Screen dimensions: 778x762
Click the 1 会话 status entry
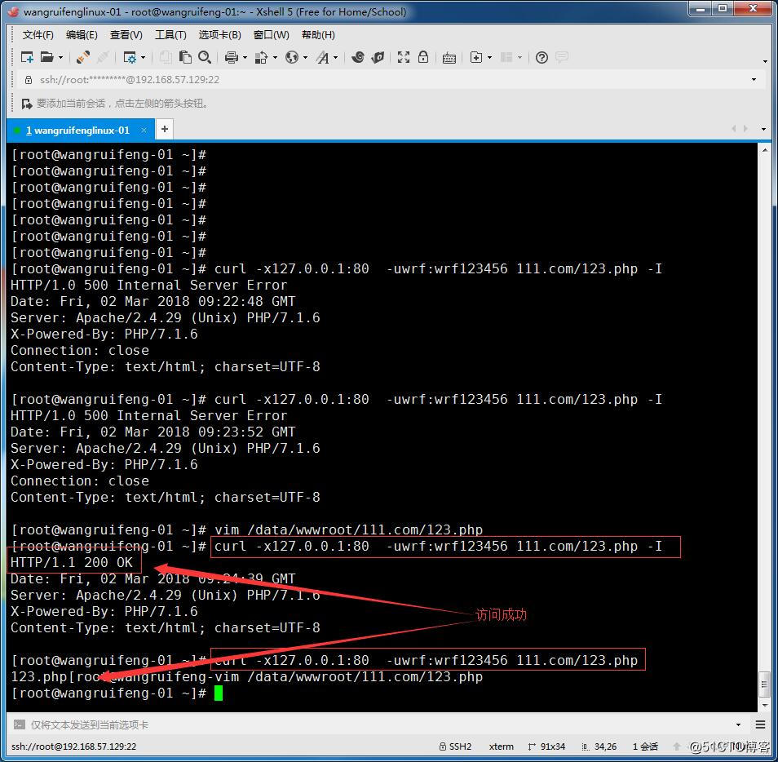(645, 746)
